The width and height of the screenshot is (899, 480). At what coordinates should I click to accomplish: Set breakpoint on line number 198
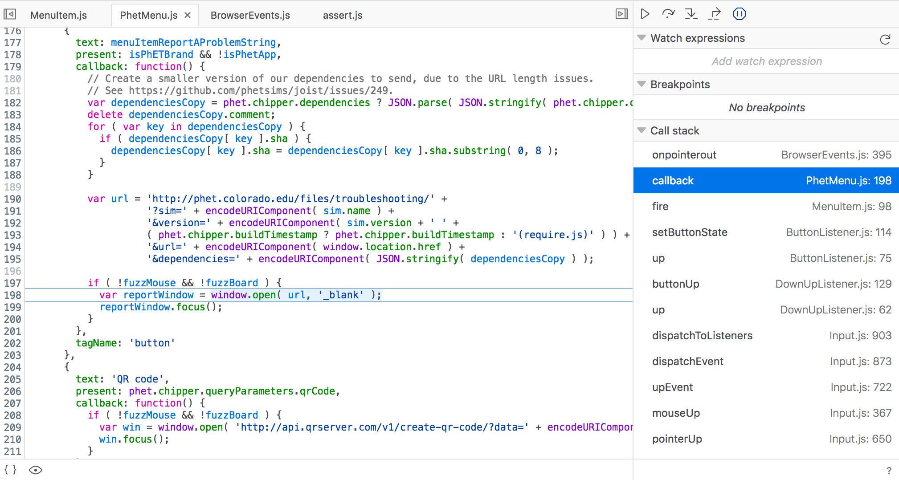click(12, 295)
